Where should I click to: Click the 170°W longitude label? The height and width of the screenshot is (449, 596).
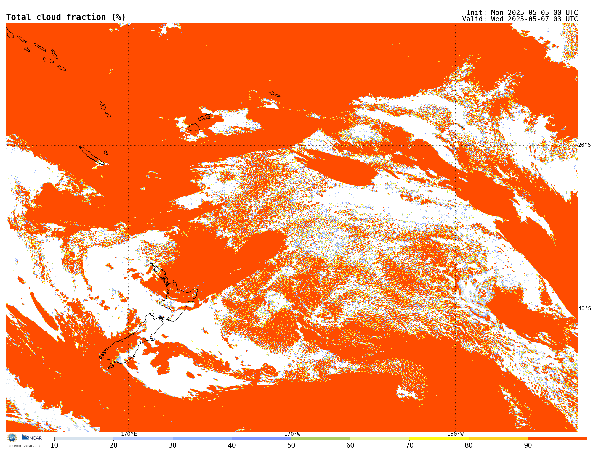coord(292,434)
